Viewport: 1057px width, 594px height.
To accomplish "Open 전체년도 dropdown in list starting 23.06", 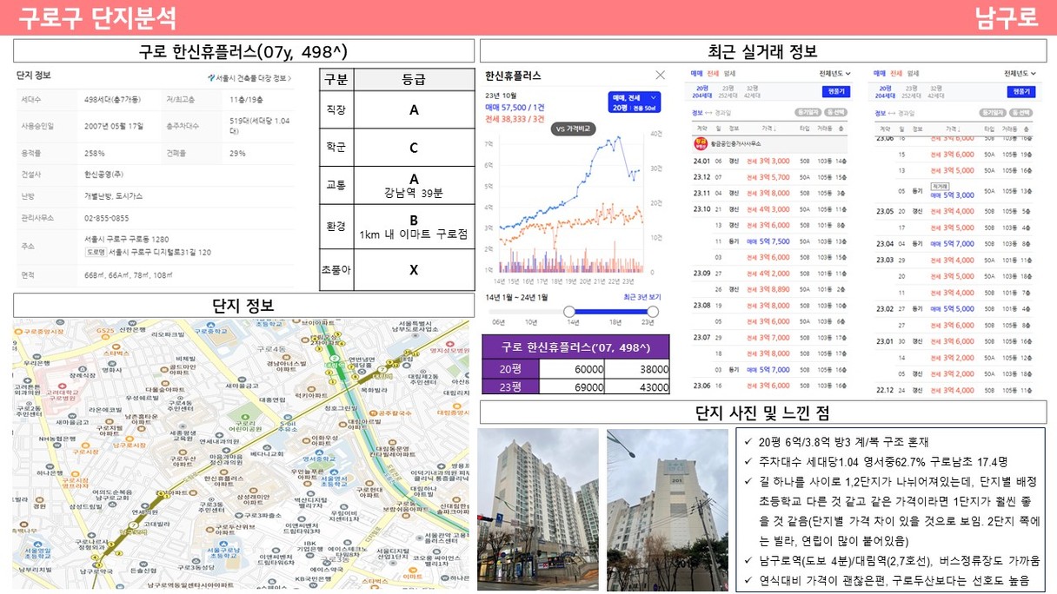I will point(1020,74).
